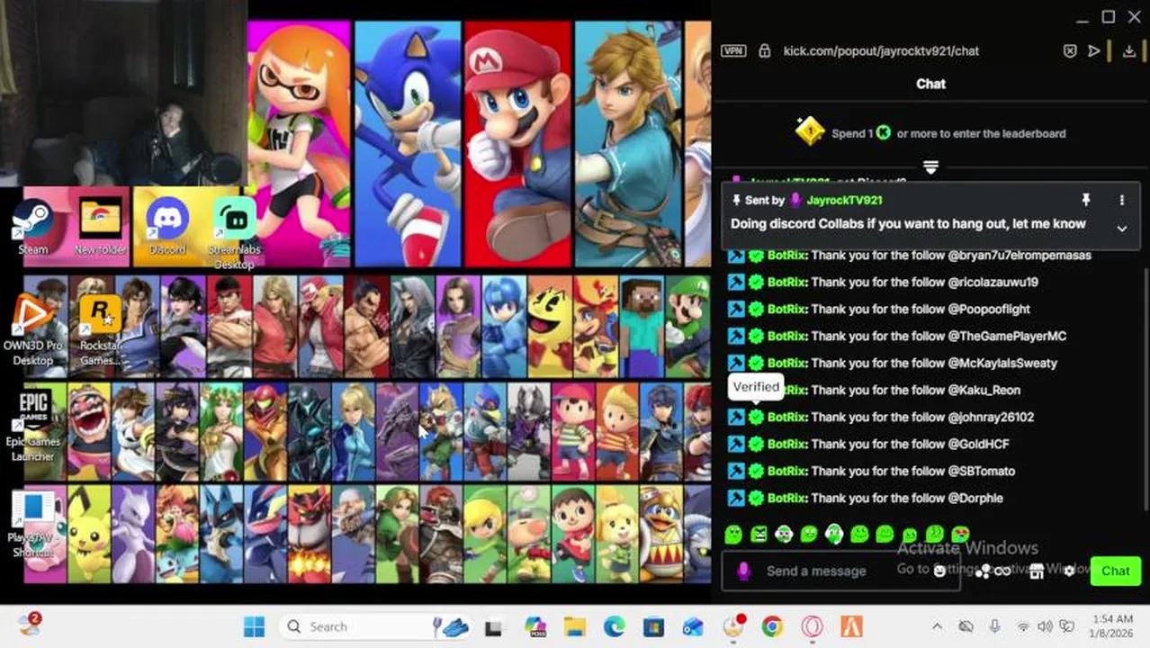Click the webcam feed thumbnail
The height and width of the screenshot is (648, 1150).
(123, 93)
